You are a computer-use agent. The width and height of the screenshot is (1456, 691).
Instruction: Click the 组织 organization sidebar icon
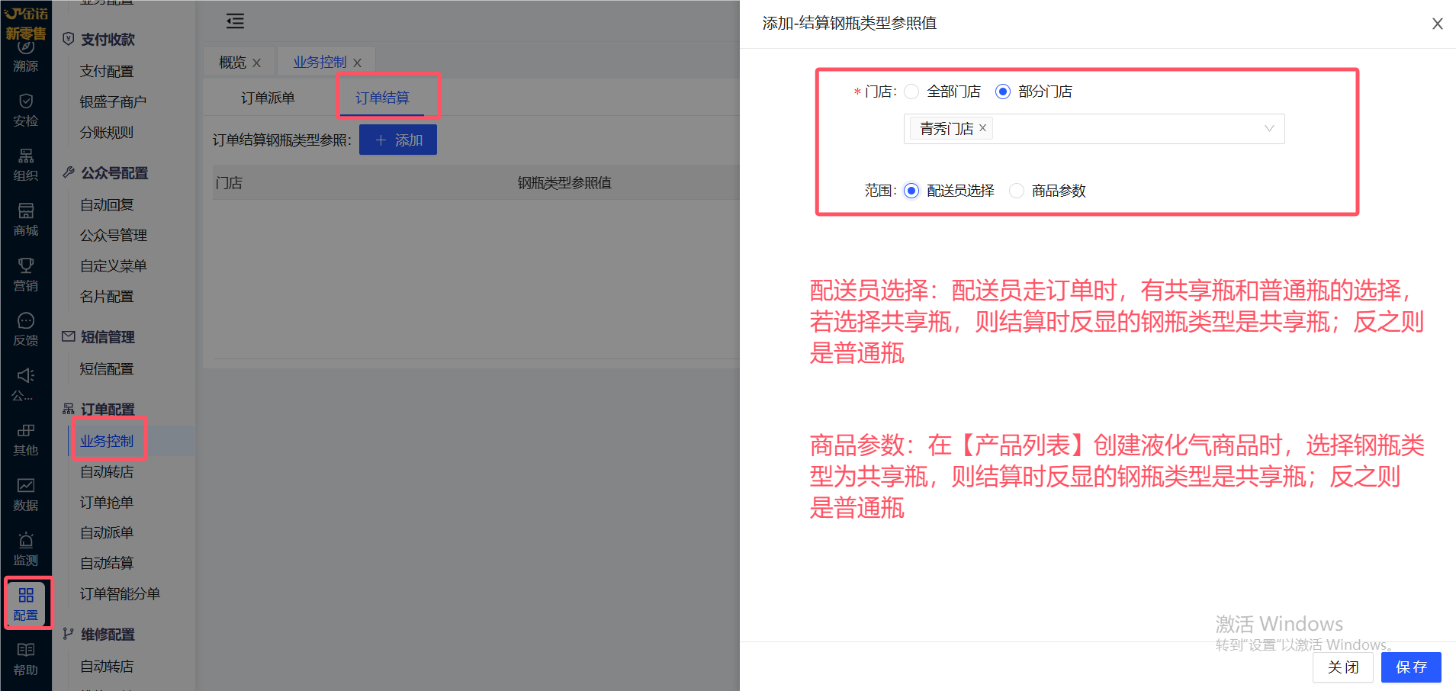point(25,165)
